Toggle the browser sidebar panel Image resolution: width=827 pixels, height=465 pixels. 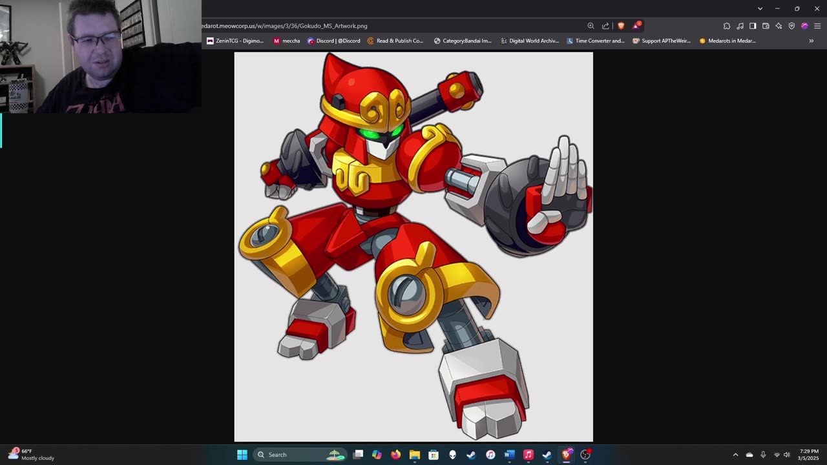click(x=753, y=26)
